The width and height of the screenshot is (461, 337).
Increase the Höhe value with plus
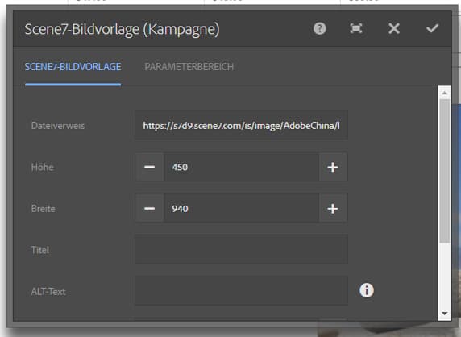(x=333, y=167)
